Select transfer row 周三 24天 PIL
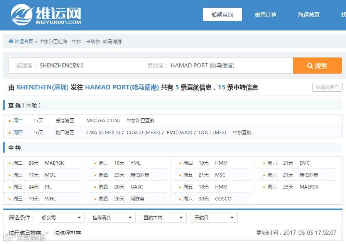This screenshot has width=346, height=244. point(43,187)
